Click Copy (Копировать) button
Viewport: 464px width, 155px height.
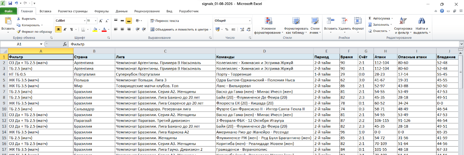pyautogui.click(x=29, y=25)
